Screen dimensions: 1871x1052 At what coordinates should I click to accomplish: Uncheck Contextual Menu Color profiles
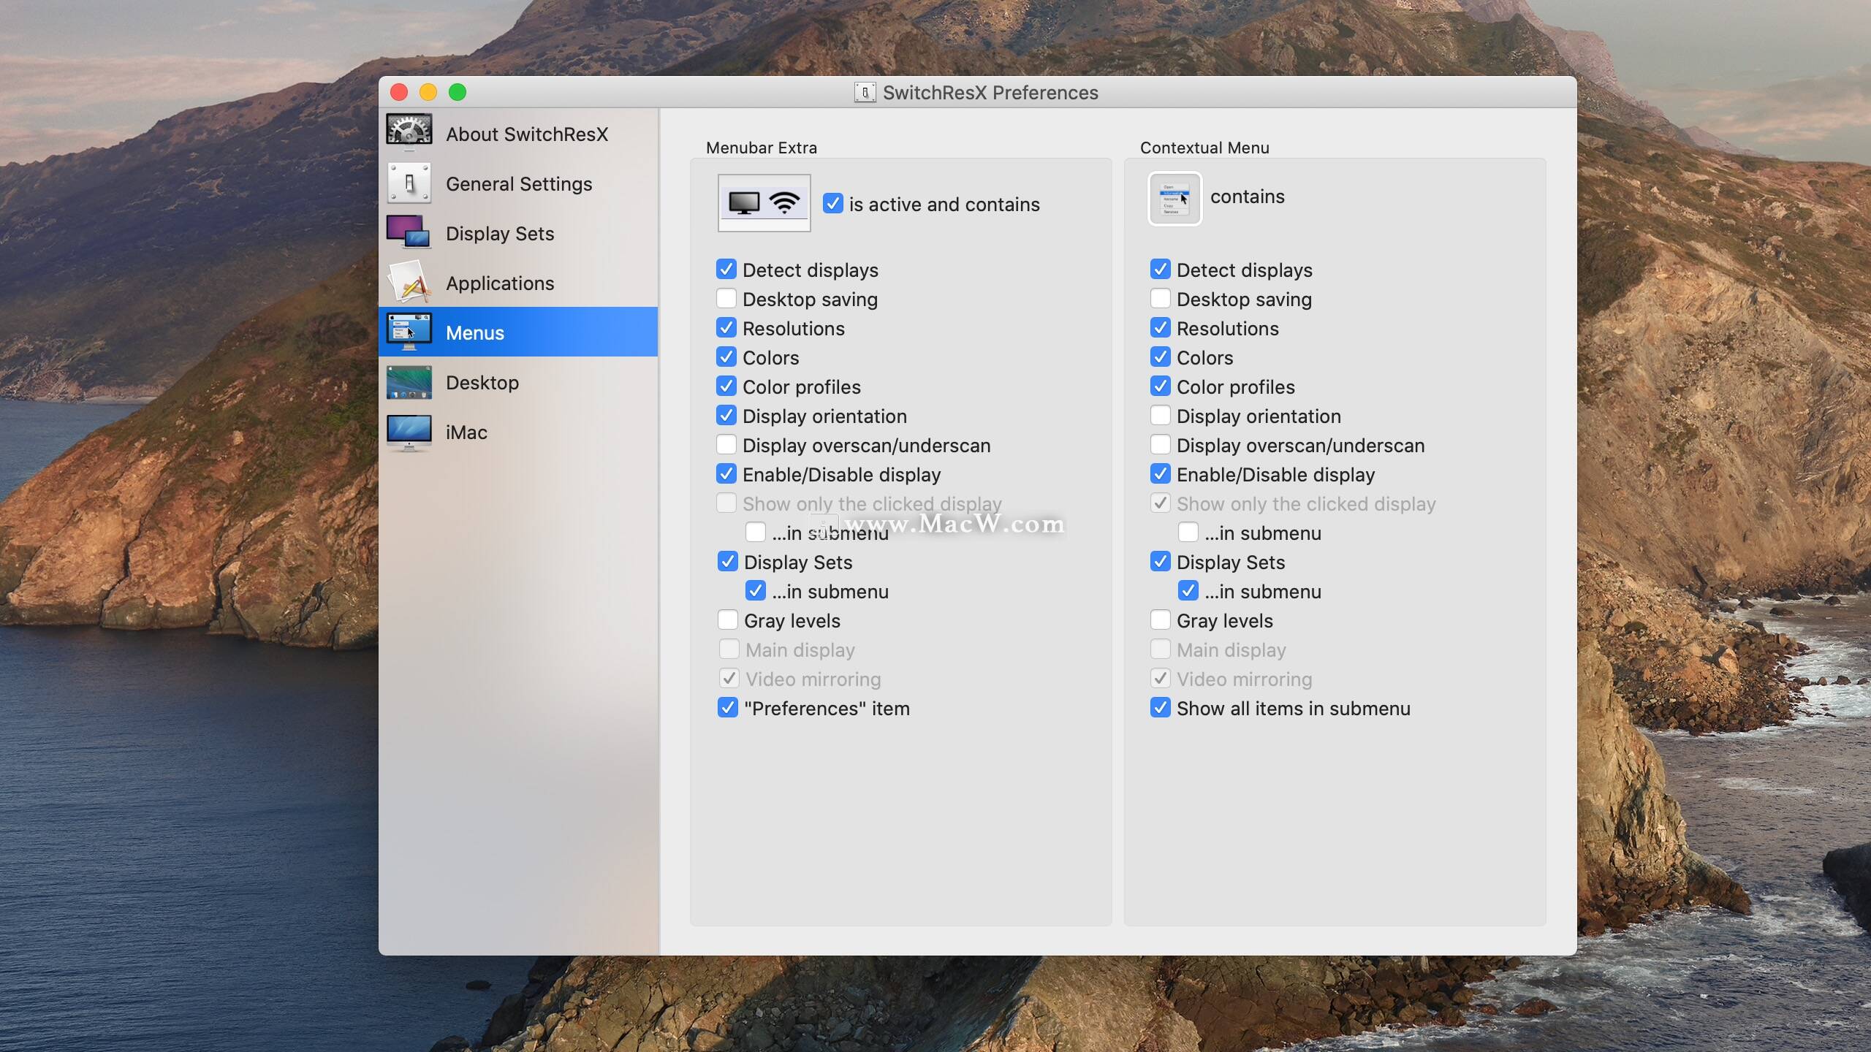1160,386
